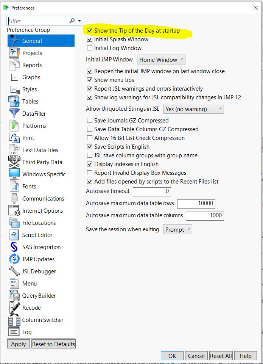The image size is (263, 364).
Task: Open the Recode preference icon
Action: (x=14, y=308)
